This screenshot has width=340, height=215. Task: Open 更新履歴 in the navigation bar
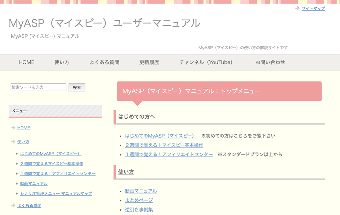coord(149,62)
